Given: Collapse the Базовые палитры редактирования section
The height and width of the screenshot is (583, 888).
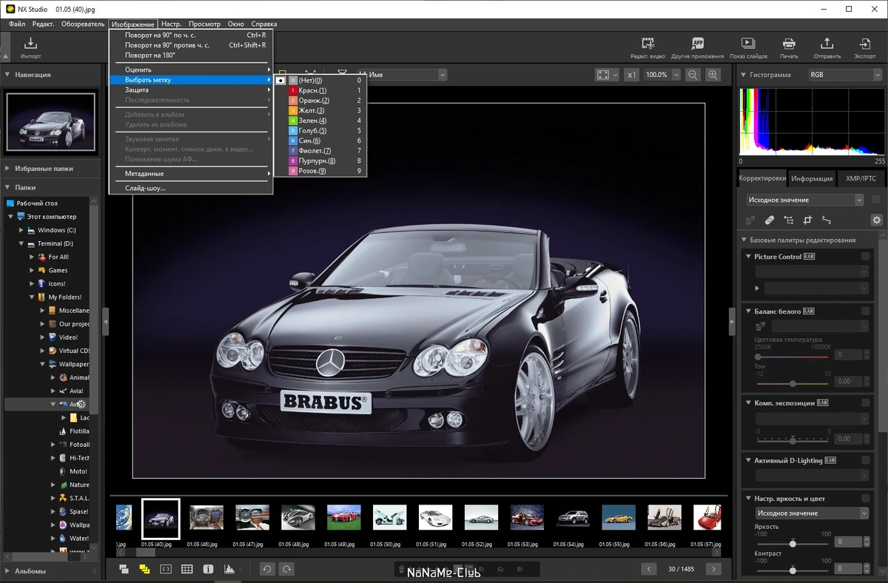Looking at the screenshot, I should click(744, 240).
